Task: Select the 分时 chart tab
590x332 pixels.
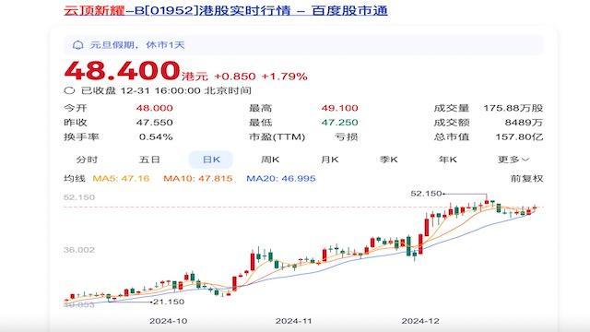Action: 87,160
